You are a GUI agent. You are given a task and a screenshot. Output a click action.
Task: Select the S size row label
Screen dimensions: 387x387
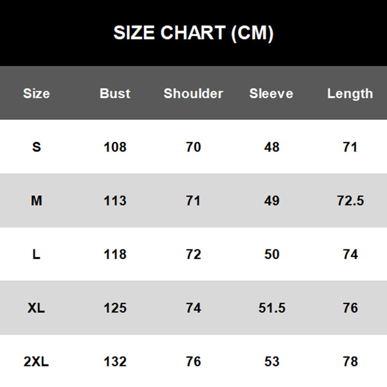(36, 147)
